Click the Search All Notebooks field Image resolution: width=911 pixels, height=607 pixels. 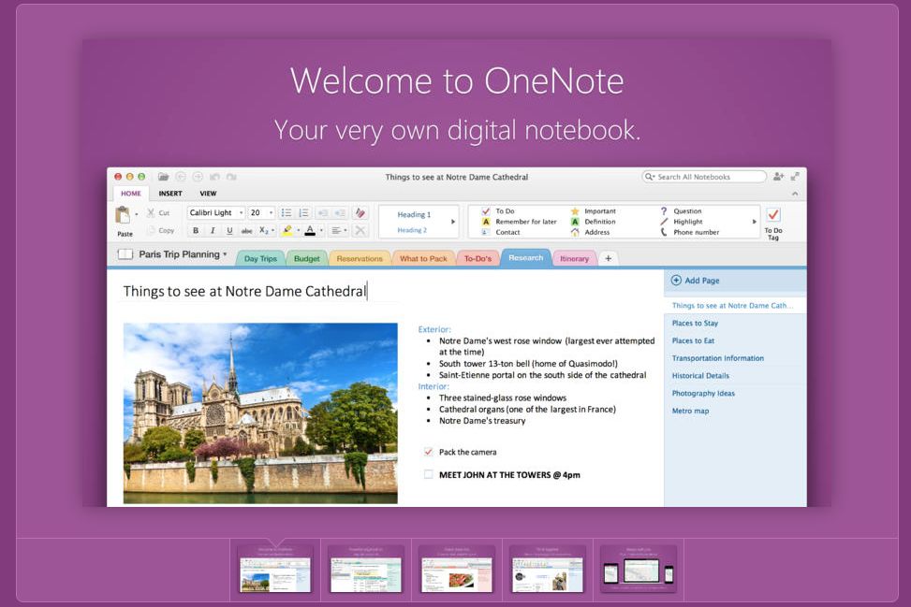tap(703, 177)
